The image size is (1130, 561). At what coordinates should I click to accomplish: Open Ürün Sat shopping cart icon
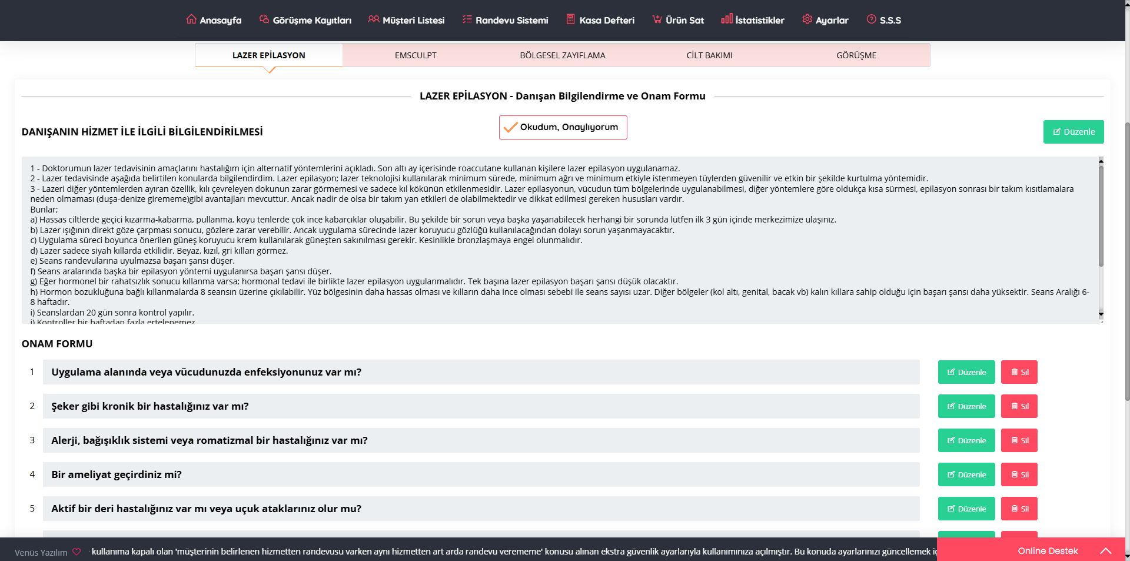[x=657, y=19]
